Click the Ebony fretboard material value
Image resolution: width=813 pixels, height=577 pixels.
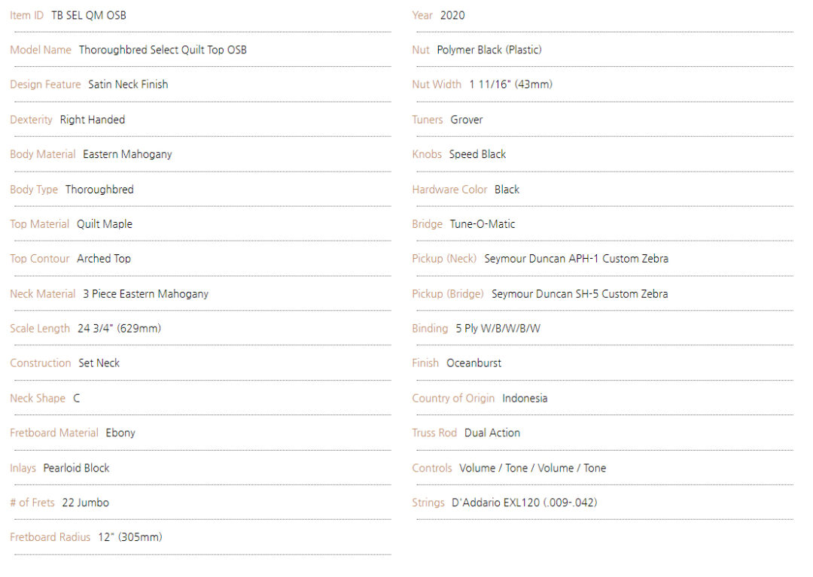(x=120, y=433)
